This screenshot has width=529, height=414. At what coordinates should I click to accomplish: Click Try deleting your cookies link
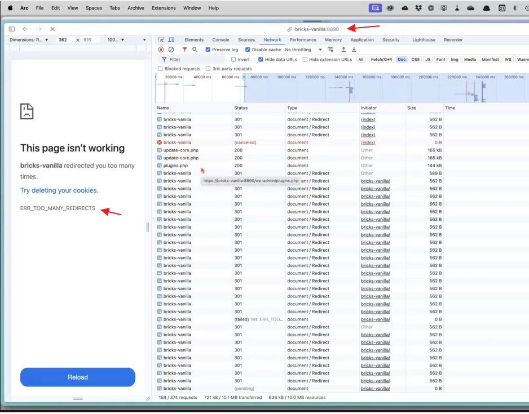point(59,190)
